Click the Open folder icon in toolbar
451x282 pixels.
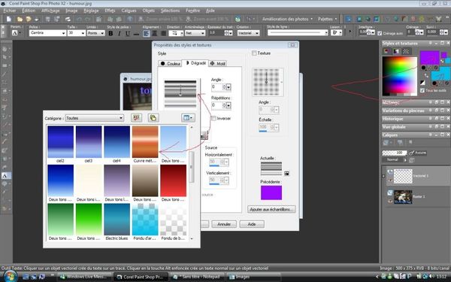click(x=20, y=20)
